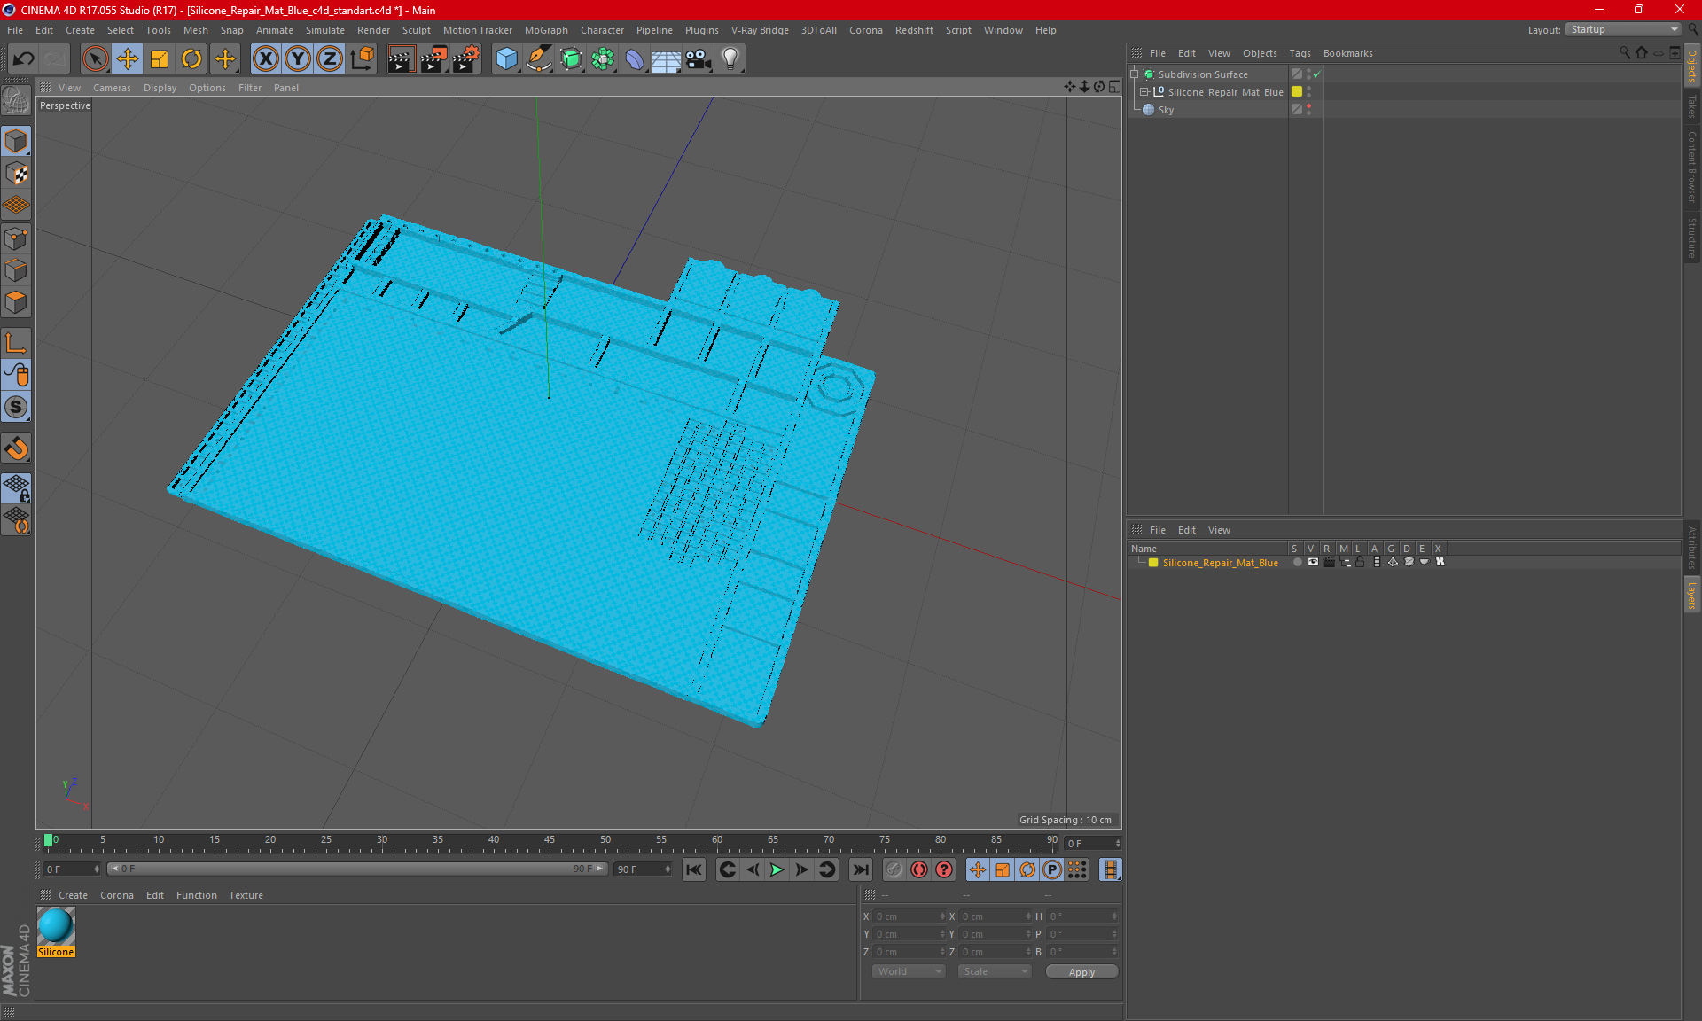The height and width of the screenshot is (1021, 1702).
Task: Toggle the coordinate system icon
Action: coord(363,59)
